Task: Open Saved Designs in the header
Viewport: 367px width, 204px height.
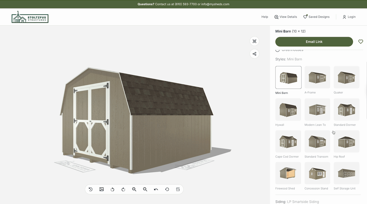Action: click(317, 17)
